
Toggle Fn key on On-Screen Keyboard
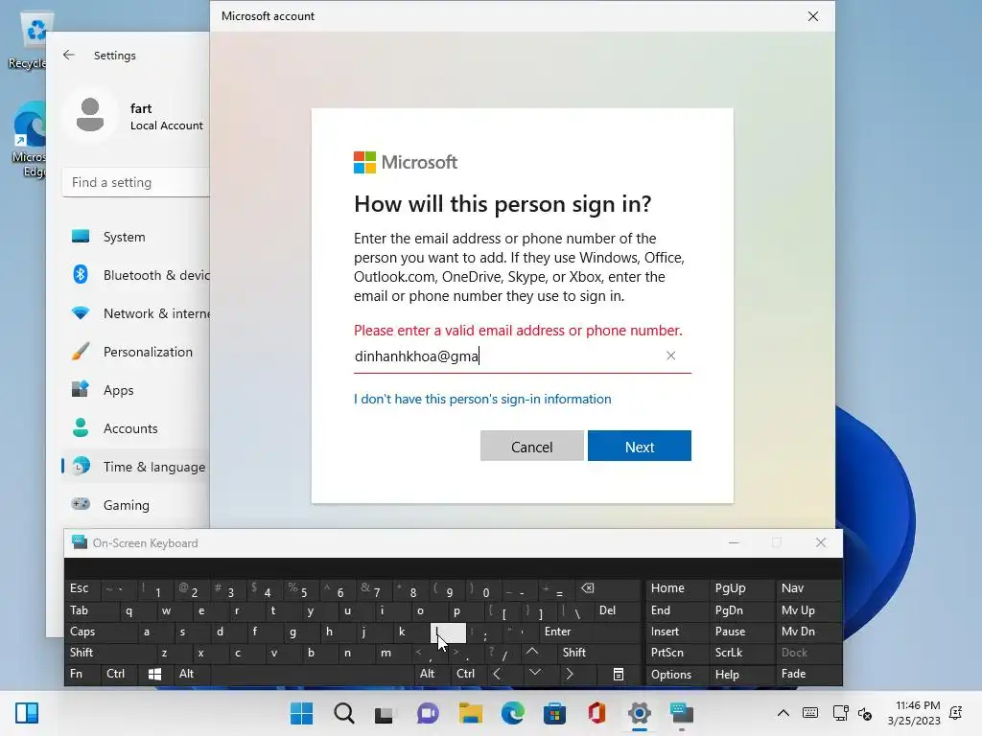pos(82,674)
